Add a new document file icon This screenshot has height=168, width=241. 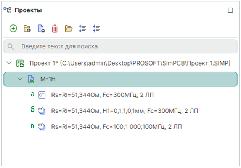pyautogui.click(x=41, y=29)
